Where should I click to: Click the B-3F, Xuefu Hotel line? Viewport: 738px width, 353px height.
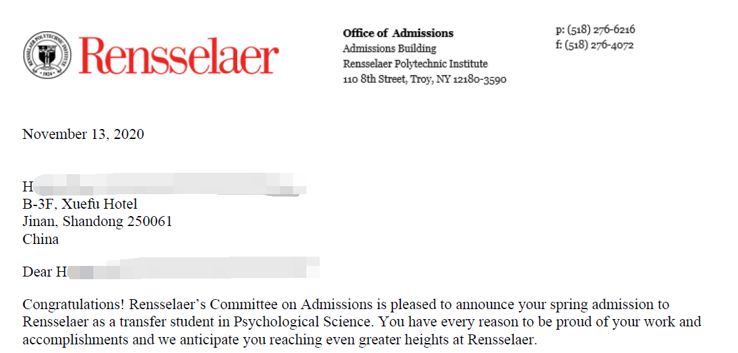click(x=80, y=204)
